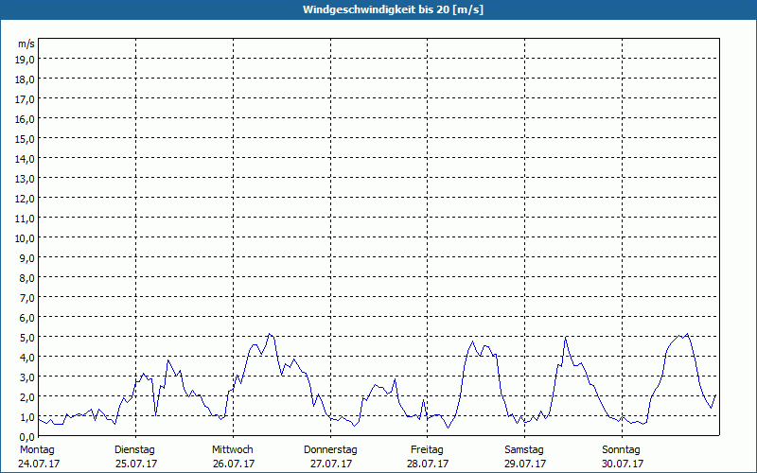This screenshot has height=473, width=757.
Task: Click the 2,0 y-axis label
Action: (x=27, y=397)
